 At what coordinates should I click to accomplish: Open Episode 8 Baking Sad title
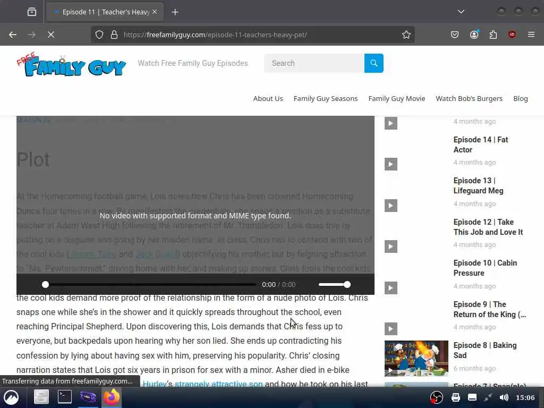(x=485, y=350)
